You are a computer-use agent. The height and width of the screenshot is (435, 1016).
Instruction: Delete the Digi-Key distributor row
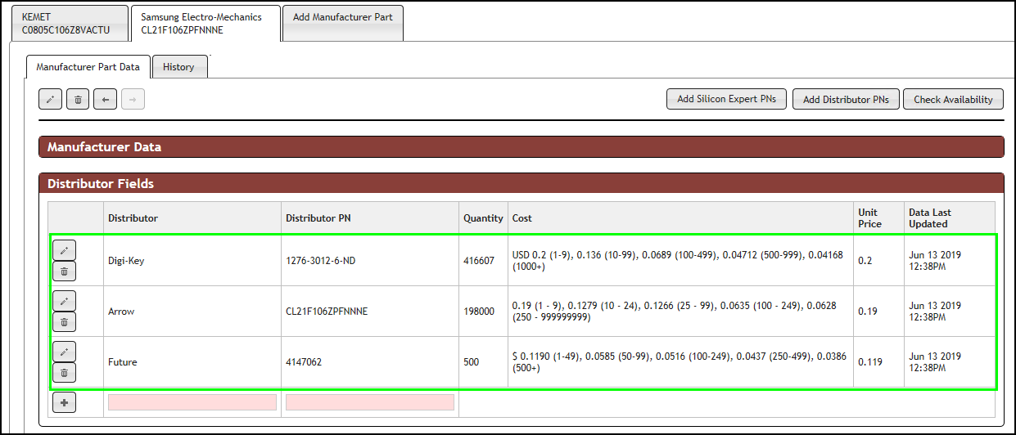[x=64, y=271]
